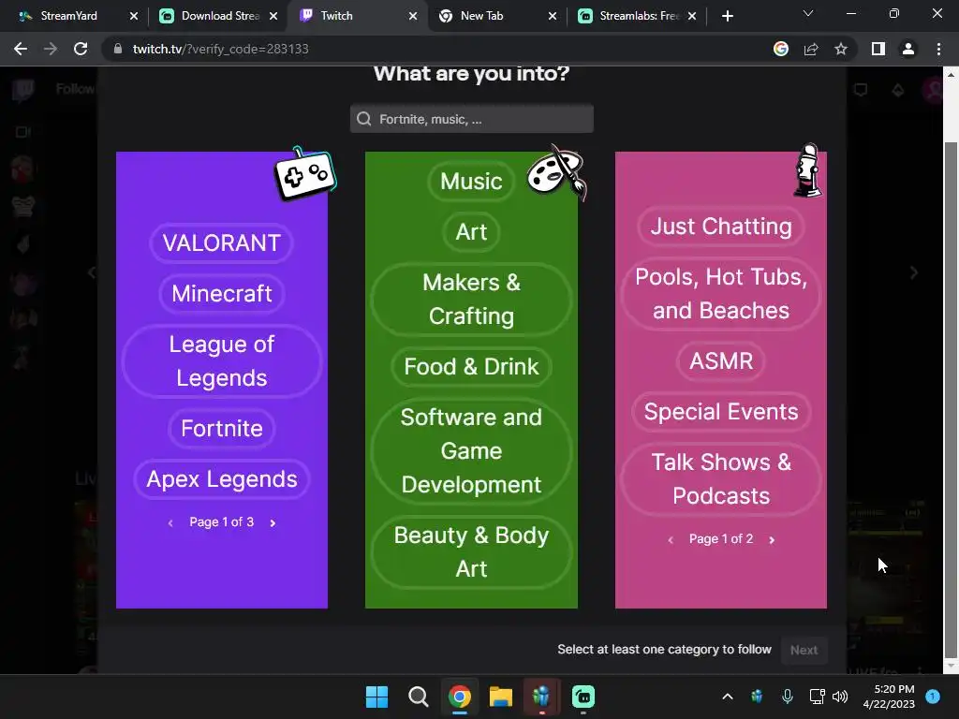Toggle Pools, Hot Tubs, and Beaches
959x719 pixels.
[x=721, y=293]
